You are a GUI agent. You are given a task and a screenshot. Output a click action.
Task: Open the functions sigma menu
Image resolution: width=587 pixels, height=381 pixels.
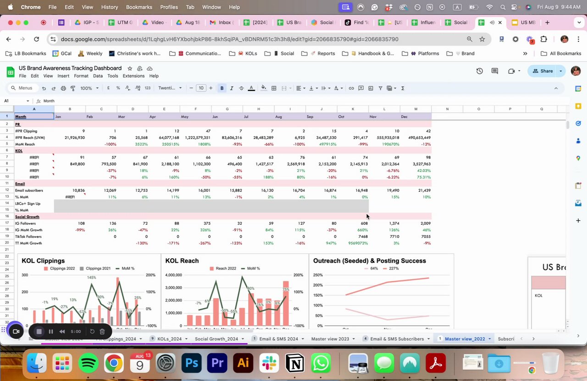pyautogui.click(x=403, y=88)
